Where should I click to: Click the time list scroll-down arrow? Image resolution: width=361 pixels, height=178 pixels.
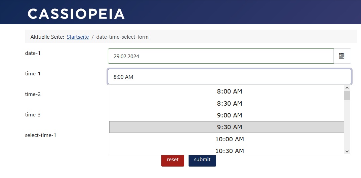pos(347,151)
